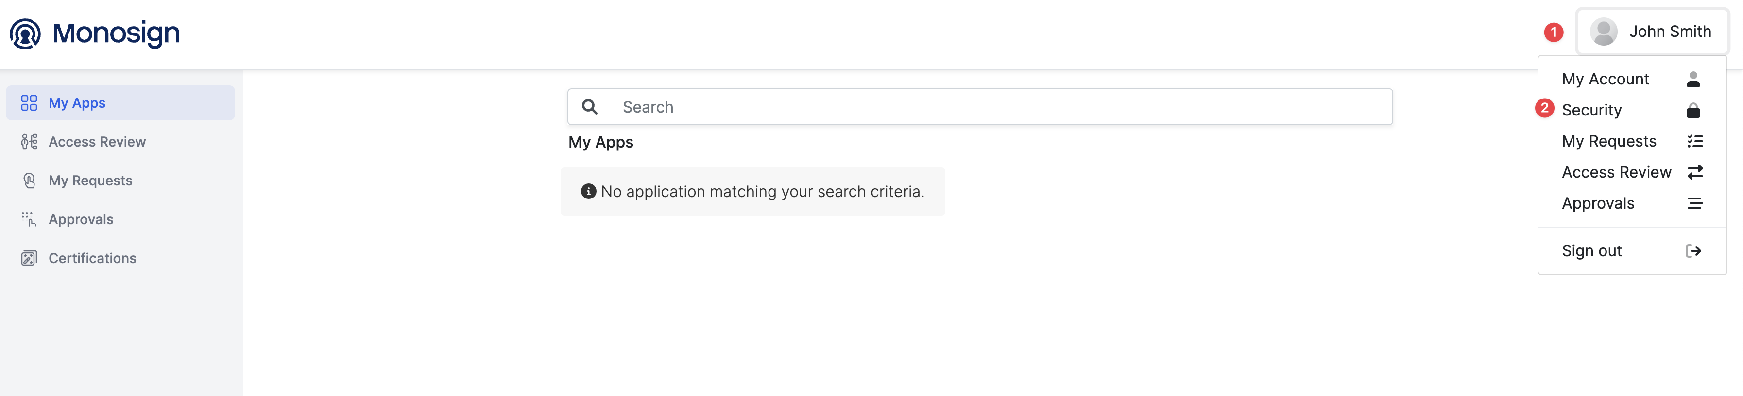Click the Approvals sidebar icon
The height and width of the screenshot is (396, 1743).
pos(28,219)
